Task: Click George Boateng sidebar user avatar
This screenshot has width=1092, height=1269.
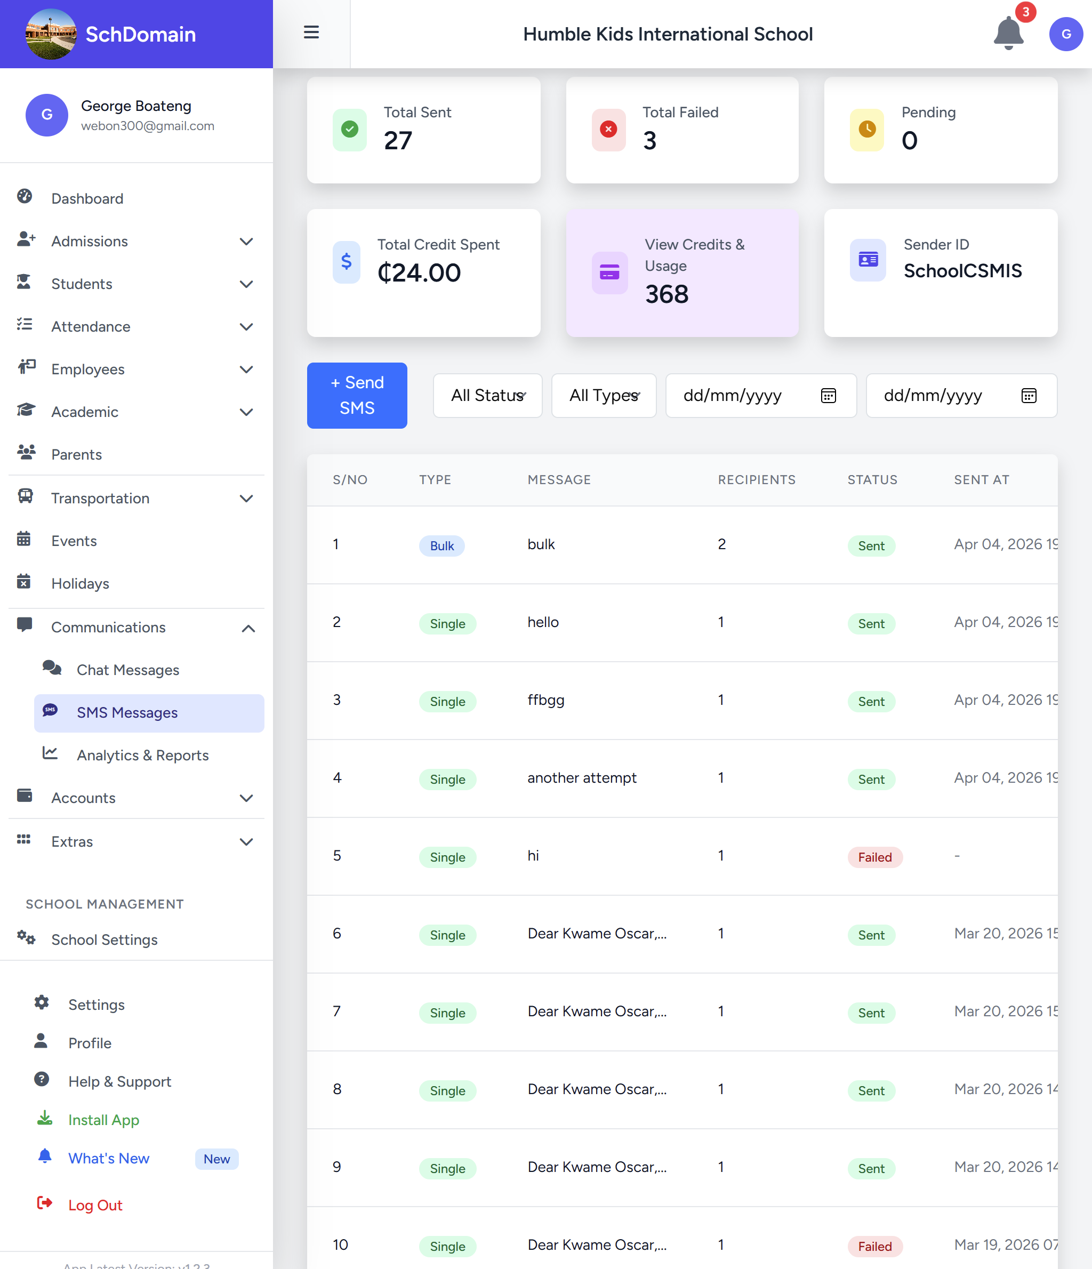Action: point(46,115)
